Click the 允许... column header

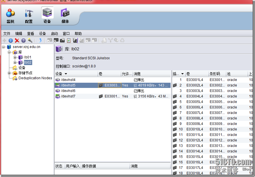[x=127, y=74]
